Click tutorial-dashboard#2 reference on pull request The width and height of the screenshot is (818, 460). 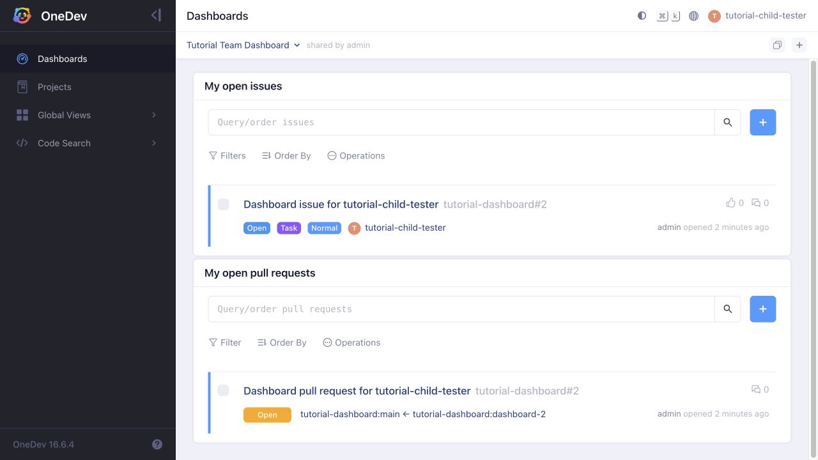pos(527,391)
